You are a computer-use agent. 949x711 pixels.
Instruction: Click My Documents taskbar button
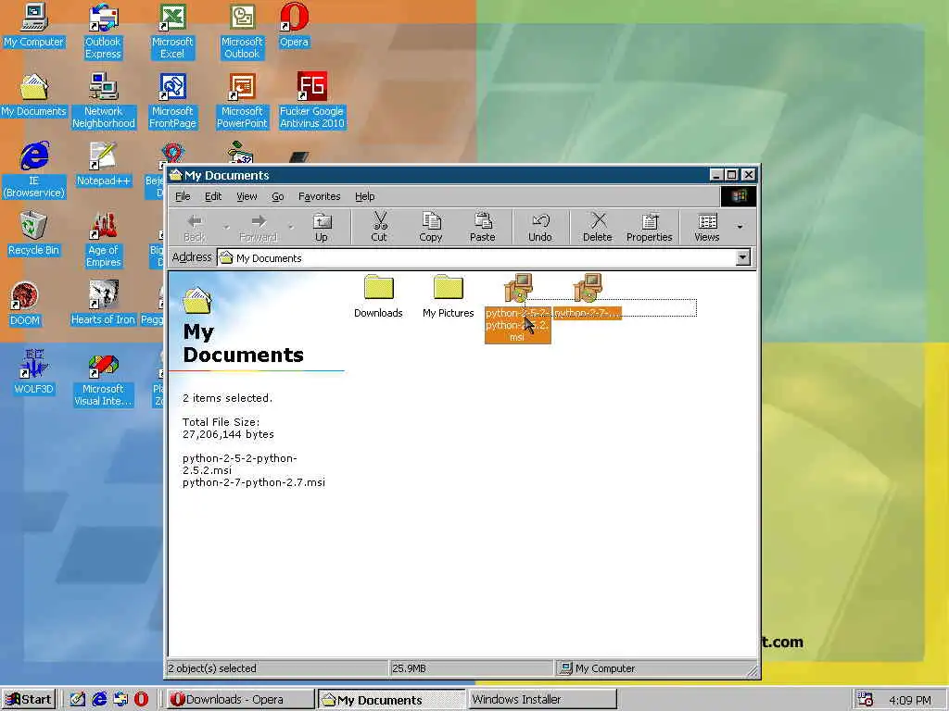pos(391,700)
